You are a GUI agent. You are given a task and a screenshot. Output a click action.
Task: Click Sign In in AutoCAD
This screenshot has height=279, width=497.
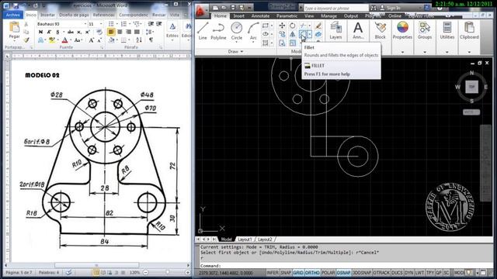(x=393, y=8)
